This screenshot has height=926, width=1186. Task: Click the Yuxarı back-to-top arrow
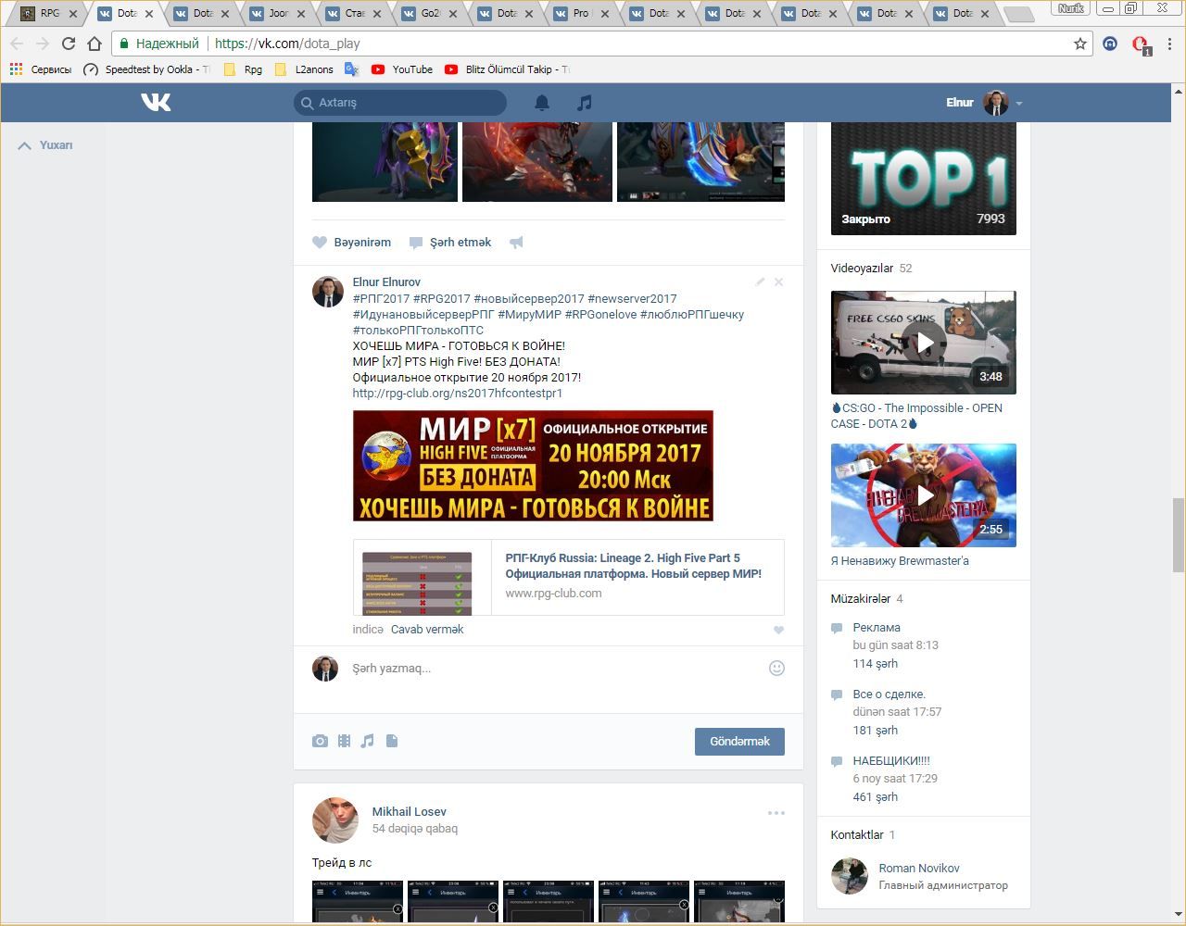pos(24,145)
